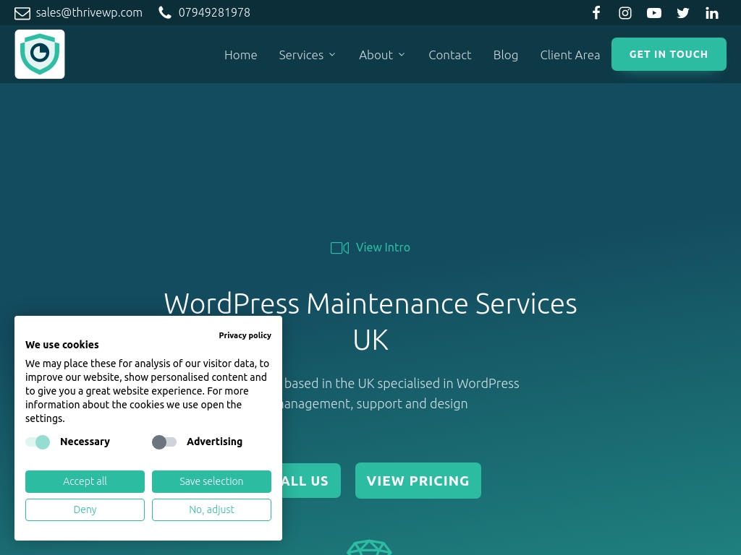Click the video camera icon by View Intro
The height and width of the screenshot is (555, 741).
point(339,248)
